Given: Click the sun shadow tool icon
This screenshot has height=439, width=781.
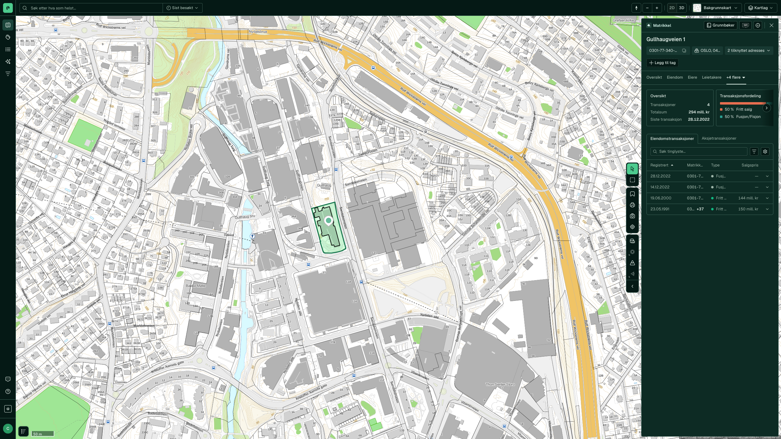Looking at the screenshot, I should (x=632, y=252).
